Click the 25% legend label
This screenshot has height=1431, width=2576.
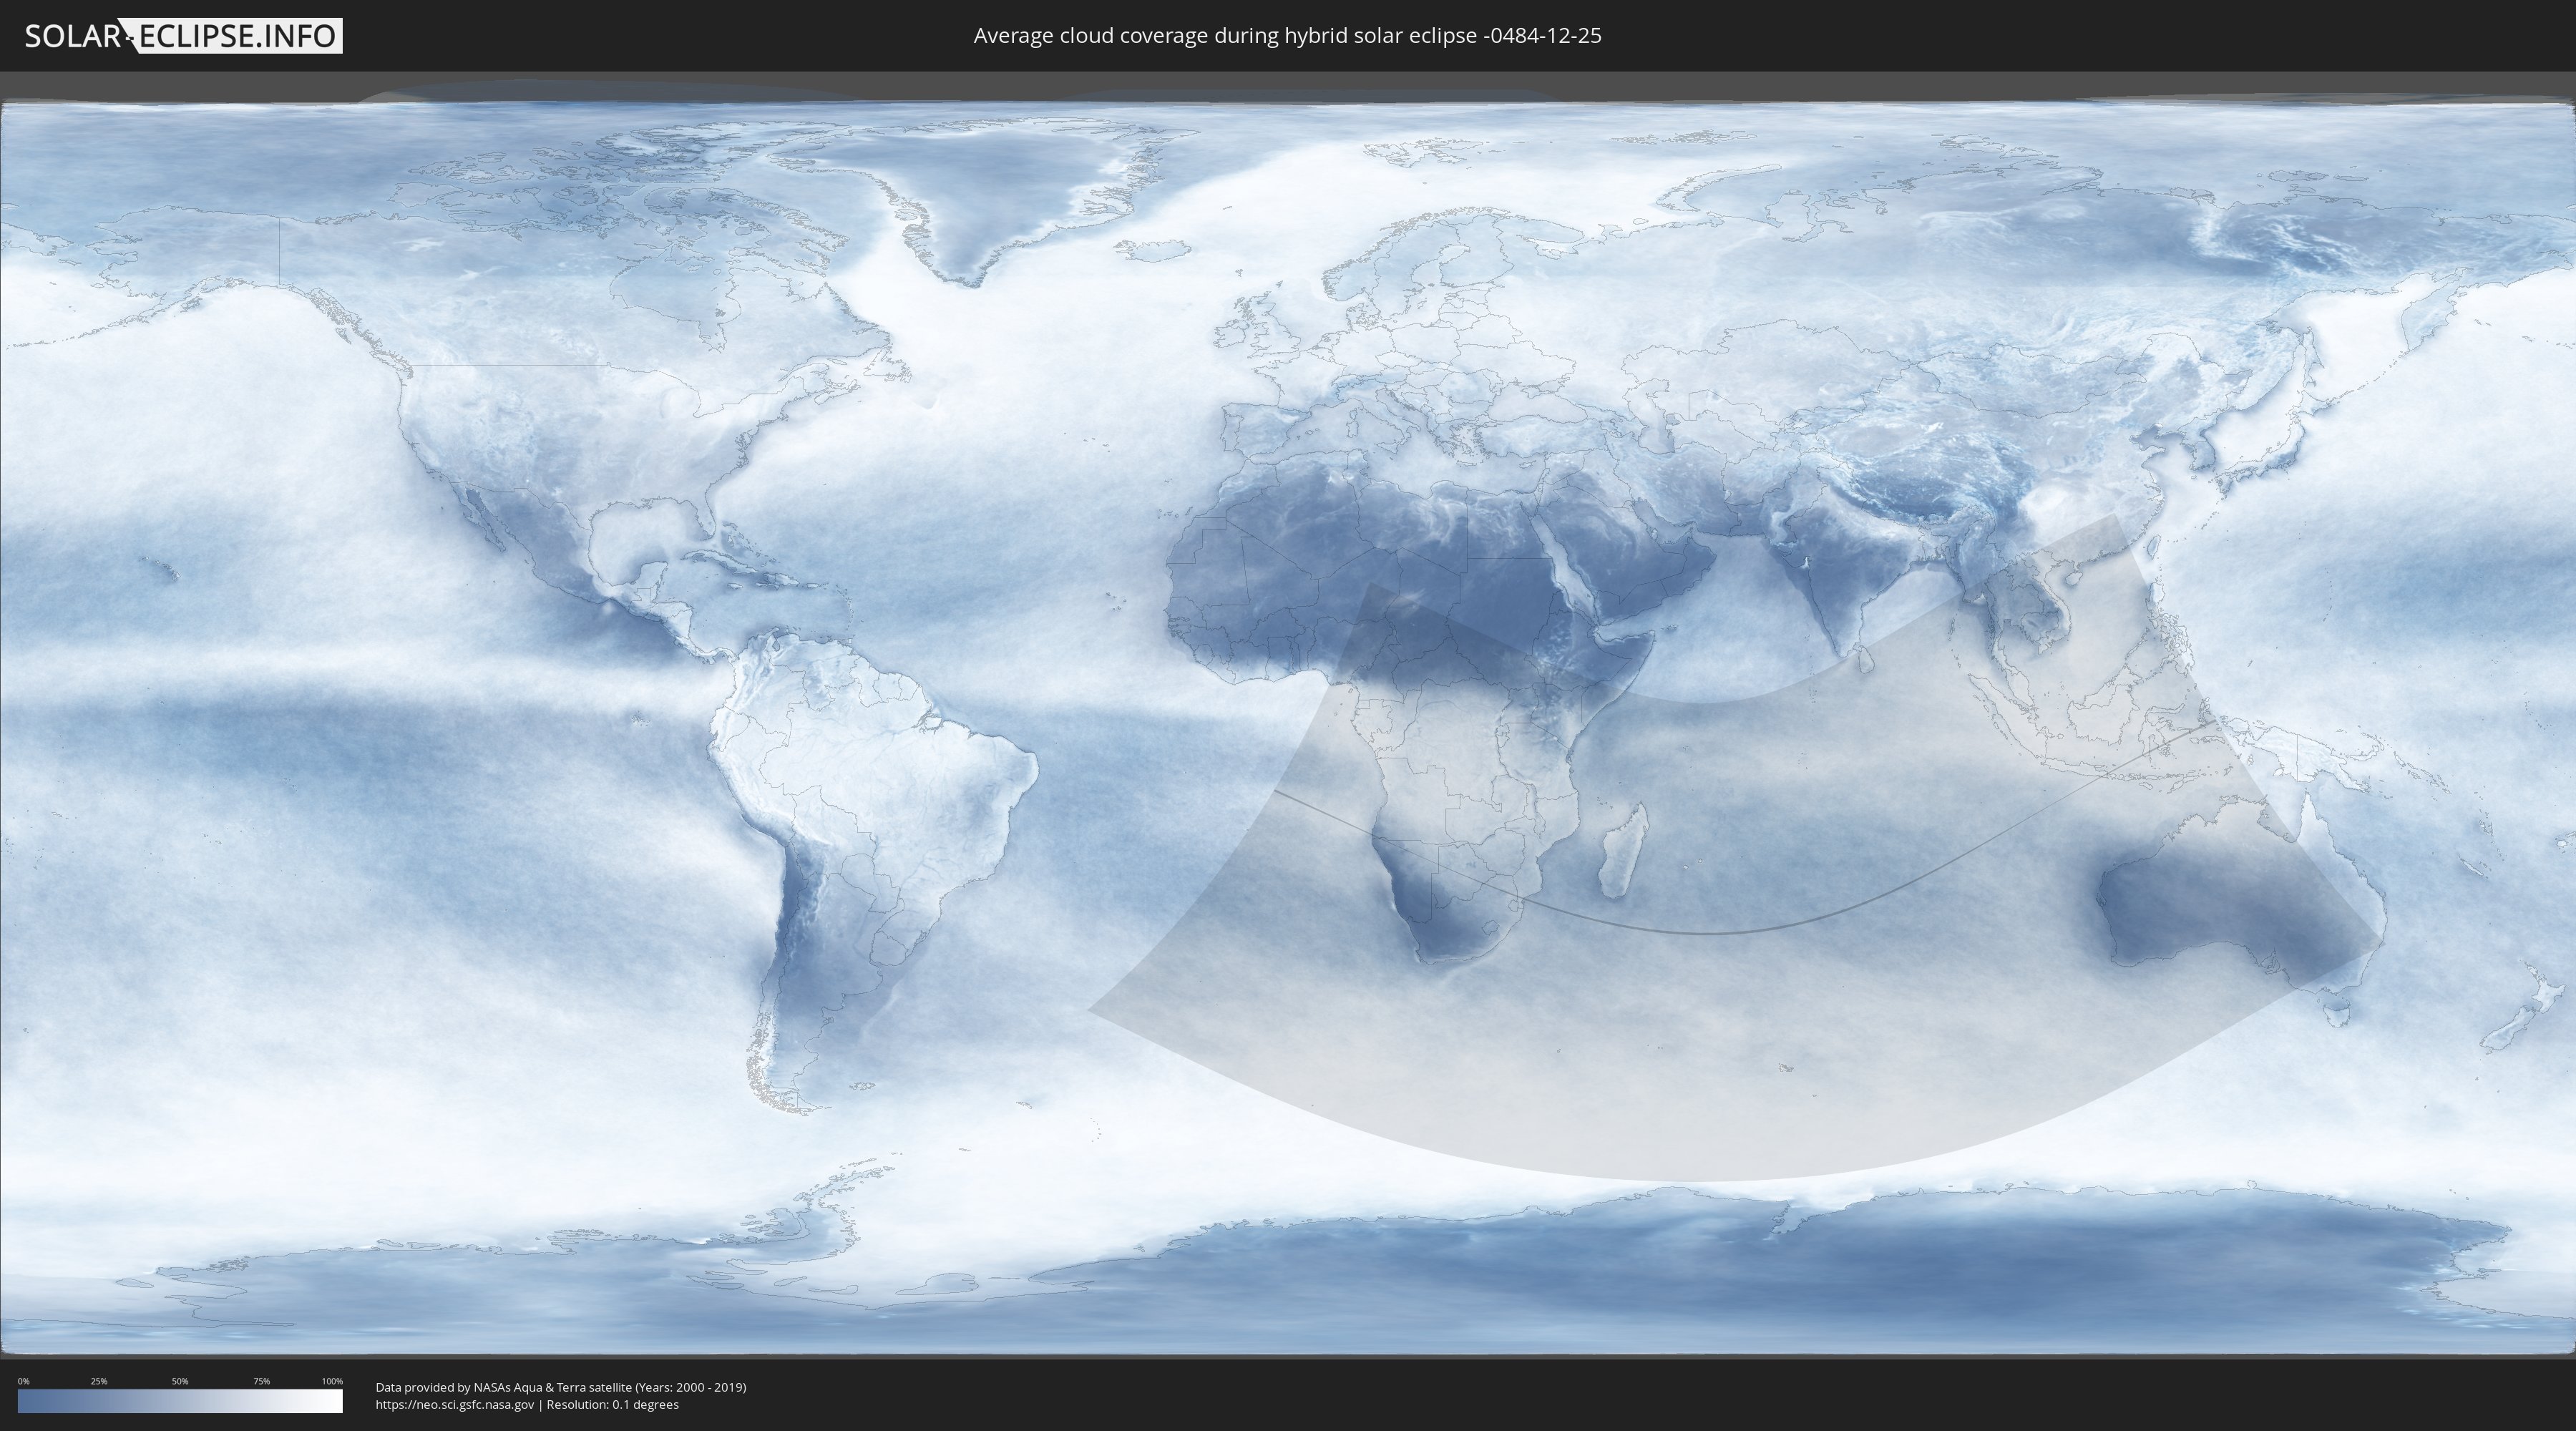point(99,1381)
